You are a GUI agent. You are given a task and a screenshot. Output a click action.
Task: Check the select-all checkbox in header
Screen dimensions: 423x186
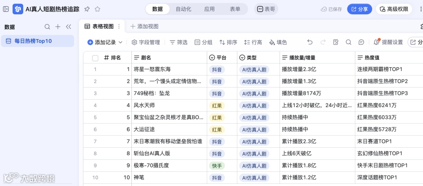(95, 58)
